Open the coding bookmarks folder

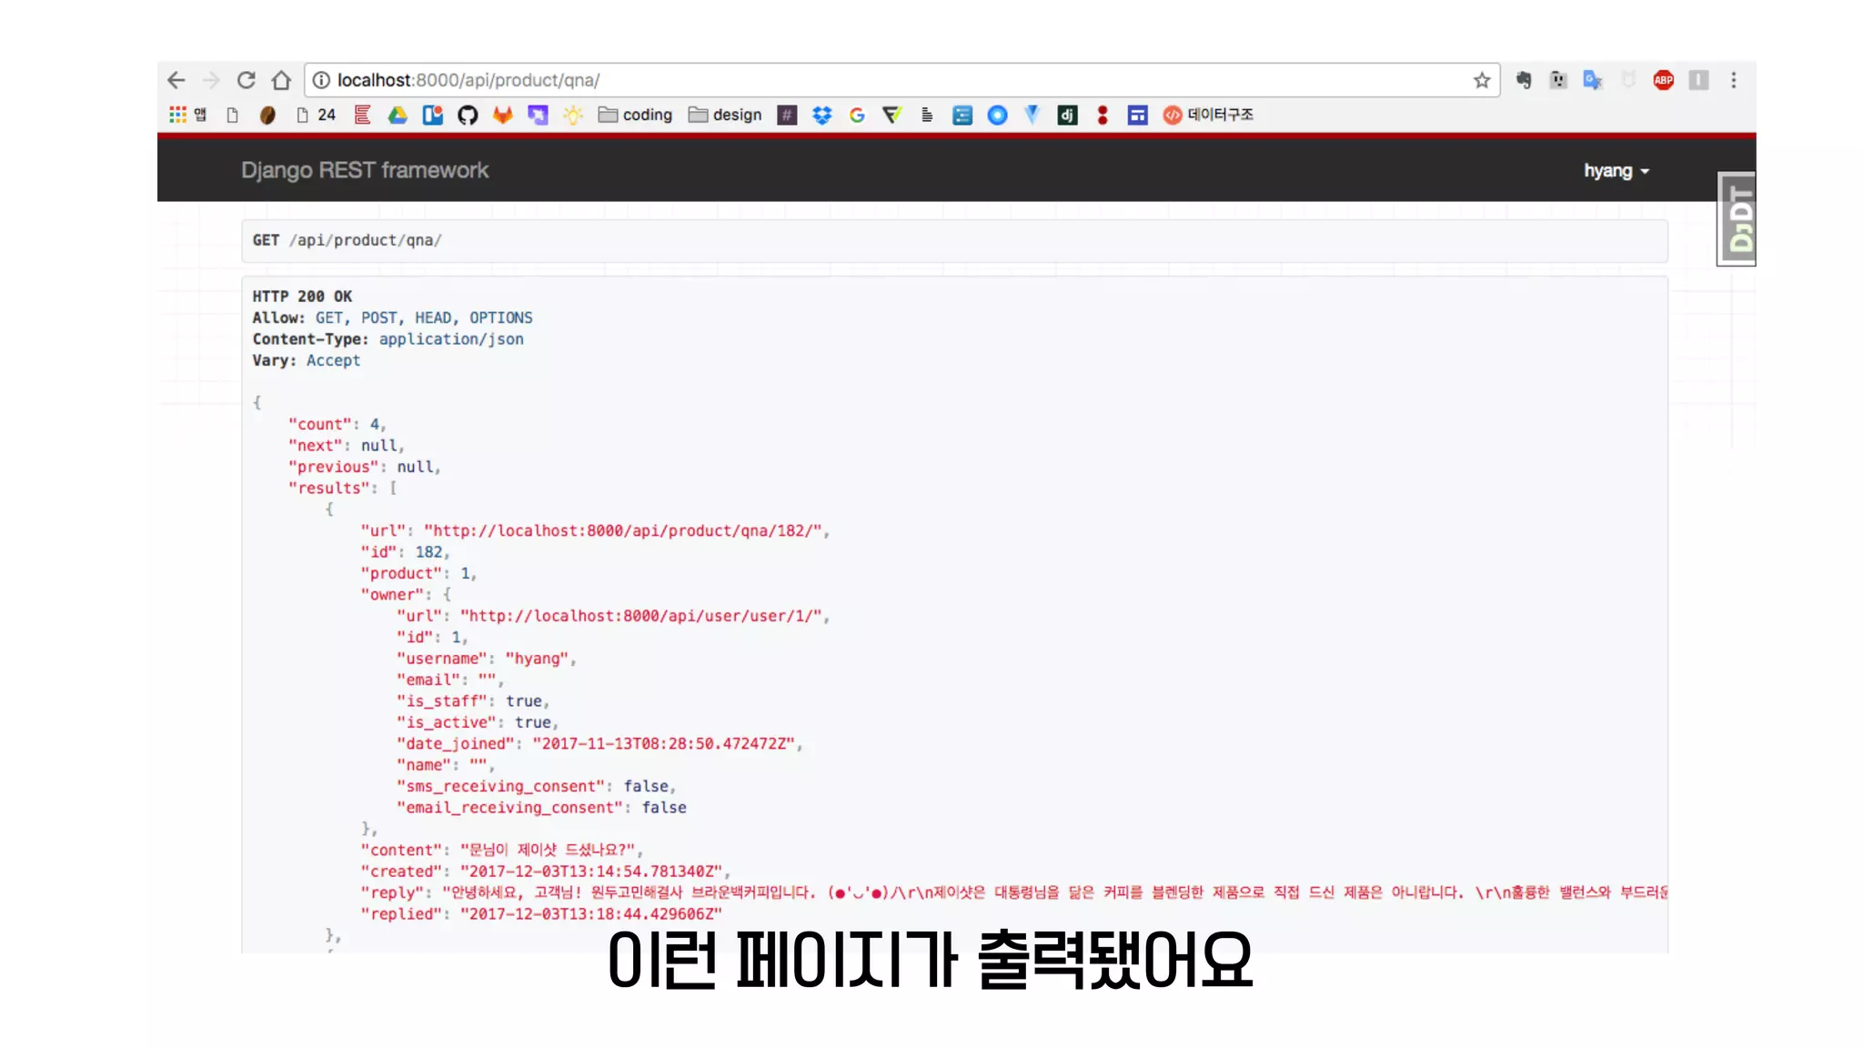click(635, 115)
